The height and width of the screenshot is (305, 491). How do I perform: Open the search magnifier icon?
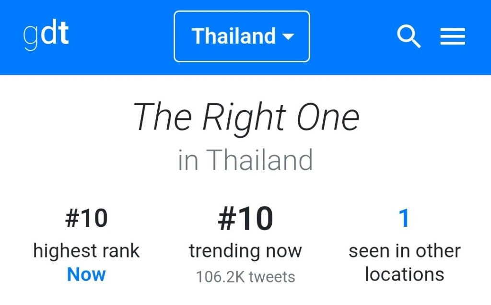409,36
